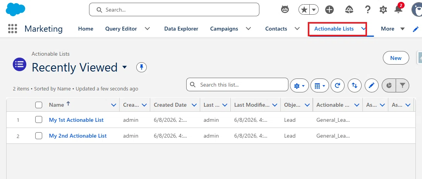Open the user profile avatar
Screen dimensions: 422x179
click(417, 10)
